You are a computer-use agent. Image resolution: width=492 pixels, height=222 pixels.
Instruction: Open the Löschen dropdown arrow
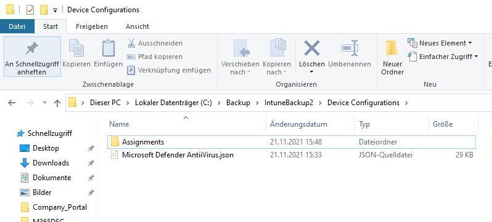click(311, 72)
